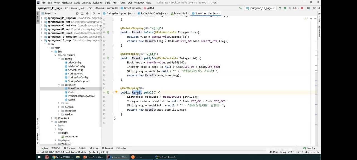Select JdbcConfig in project tree
This screenshot has height=160, width=357.
pyautogui.click(x=74, y=62)
